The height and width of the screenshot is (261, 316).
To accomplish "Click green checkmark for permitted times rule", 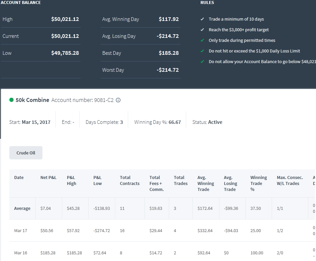I will (x=202, y=41).
